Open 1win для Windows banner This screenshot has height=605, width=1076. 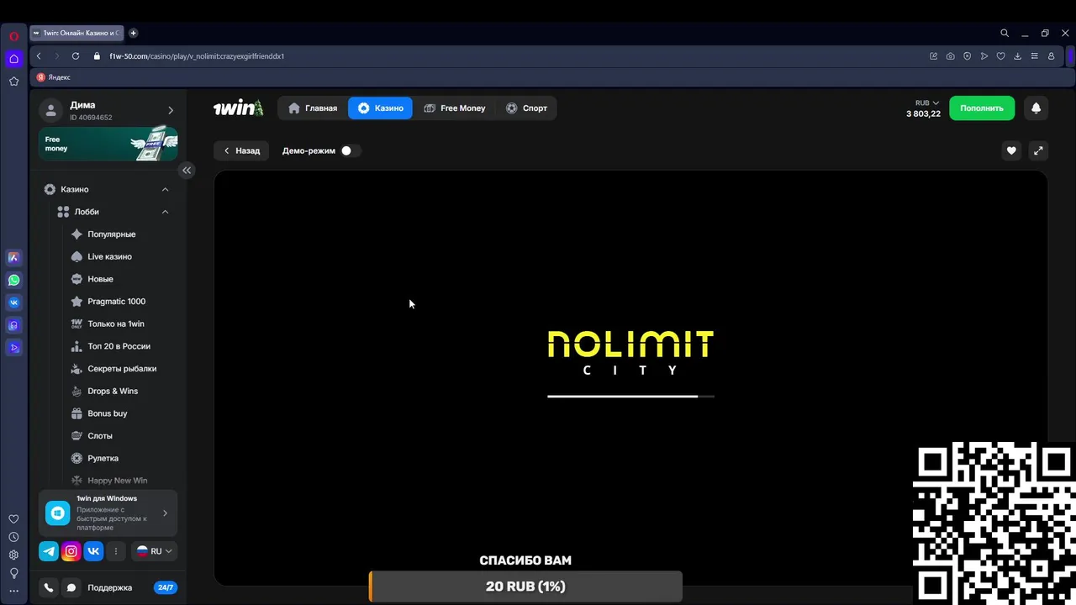click(108, 513)
